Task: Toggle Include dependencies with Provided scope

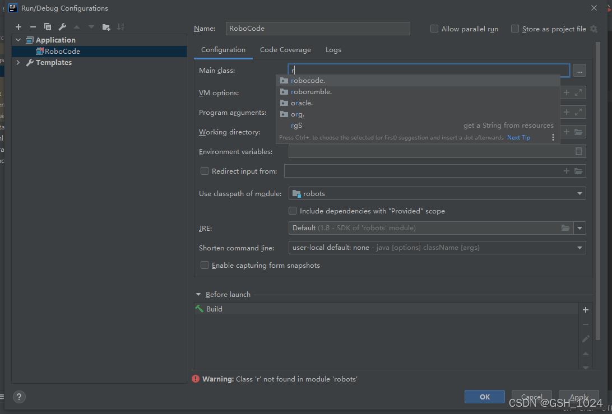Action: (x=293, y=211)
